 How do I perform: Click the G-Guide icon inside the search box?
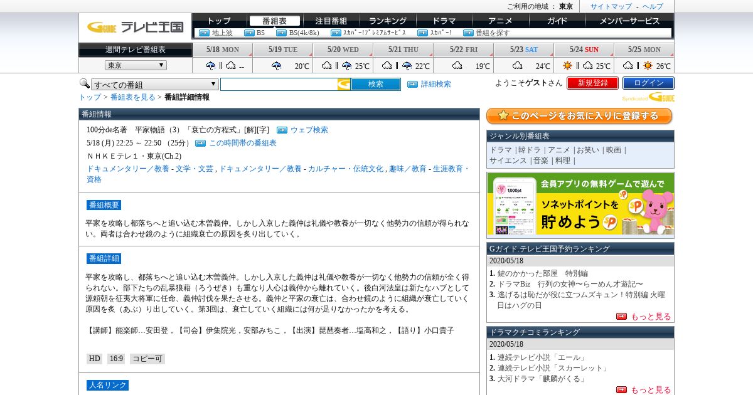(x=344, y=84)
